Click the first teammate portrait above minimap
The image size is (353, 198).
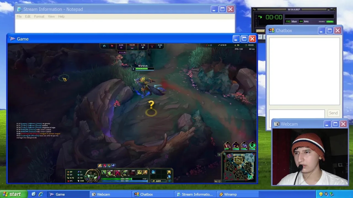click(x=228, y=145)
